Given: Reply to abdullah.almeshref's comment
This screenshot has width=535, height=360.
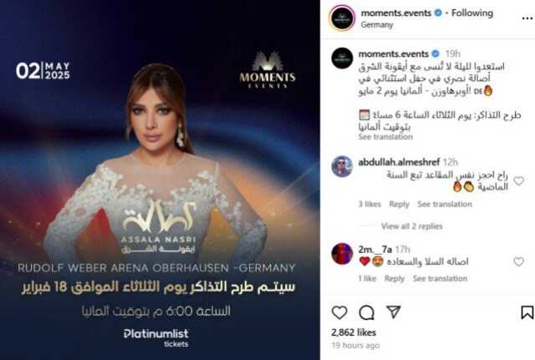Looking at the screenshot, I should click(399, 204).
